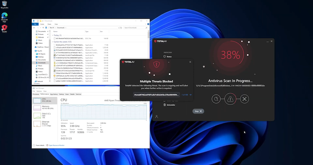Screen dimensions: 313x165
Task: Open the File tab in File Explorer
Action: coord(35,24)
